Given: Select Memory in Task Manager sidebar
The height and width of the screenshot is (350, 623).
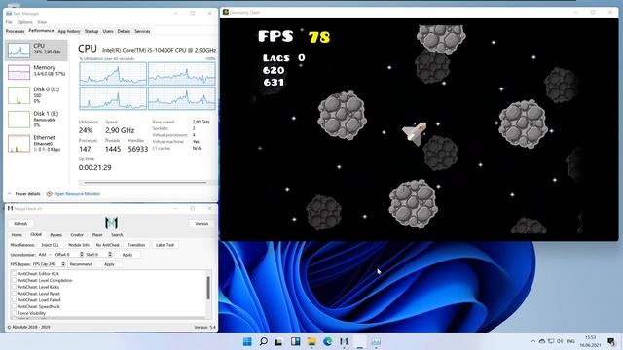Looking at the screenshot, I should [36, 72].
